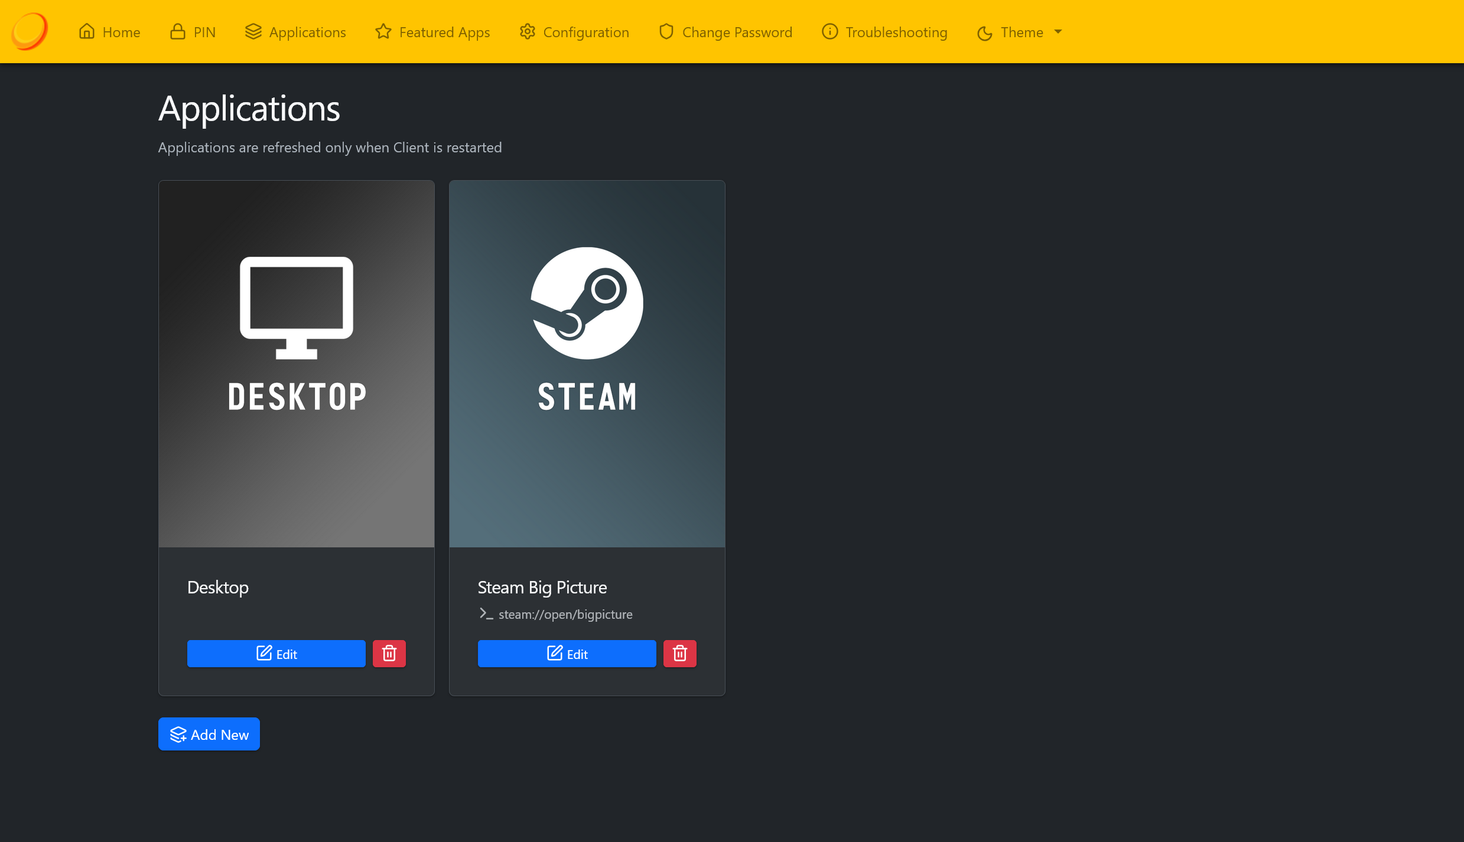Open the Featured Apps page
This screenshot has height=842, width=1464.
[x=444, y=32]
